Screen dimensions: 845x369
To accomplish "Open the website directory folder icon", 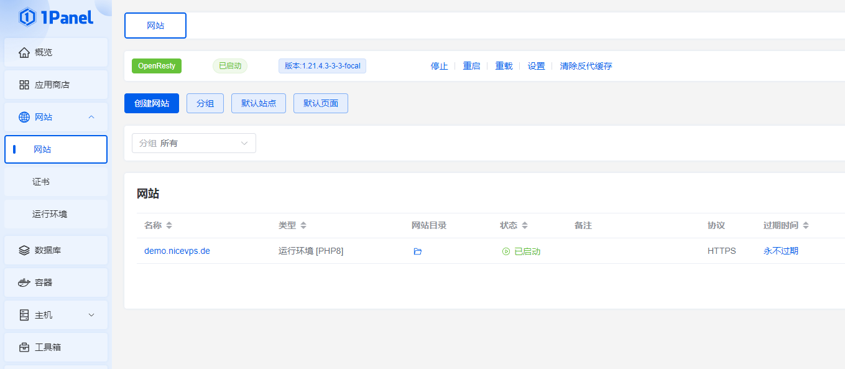I will tap(417, 251).
